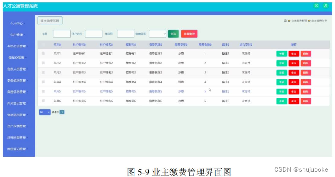Click 修改 button in row 年月1
Screen dimensions: 335x177
[x=294, y=54]
